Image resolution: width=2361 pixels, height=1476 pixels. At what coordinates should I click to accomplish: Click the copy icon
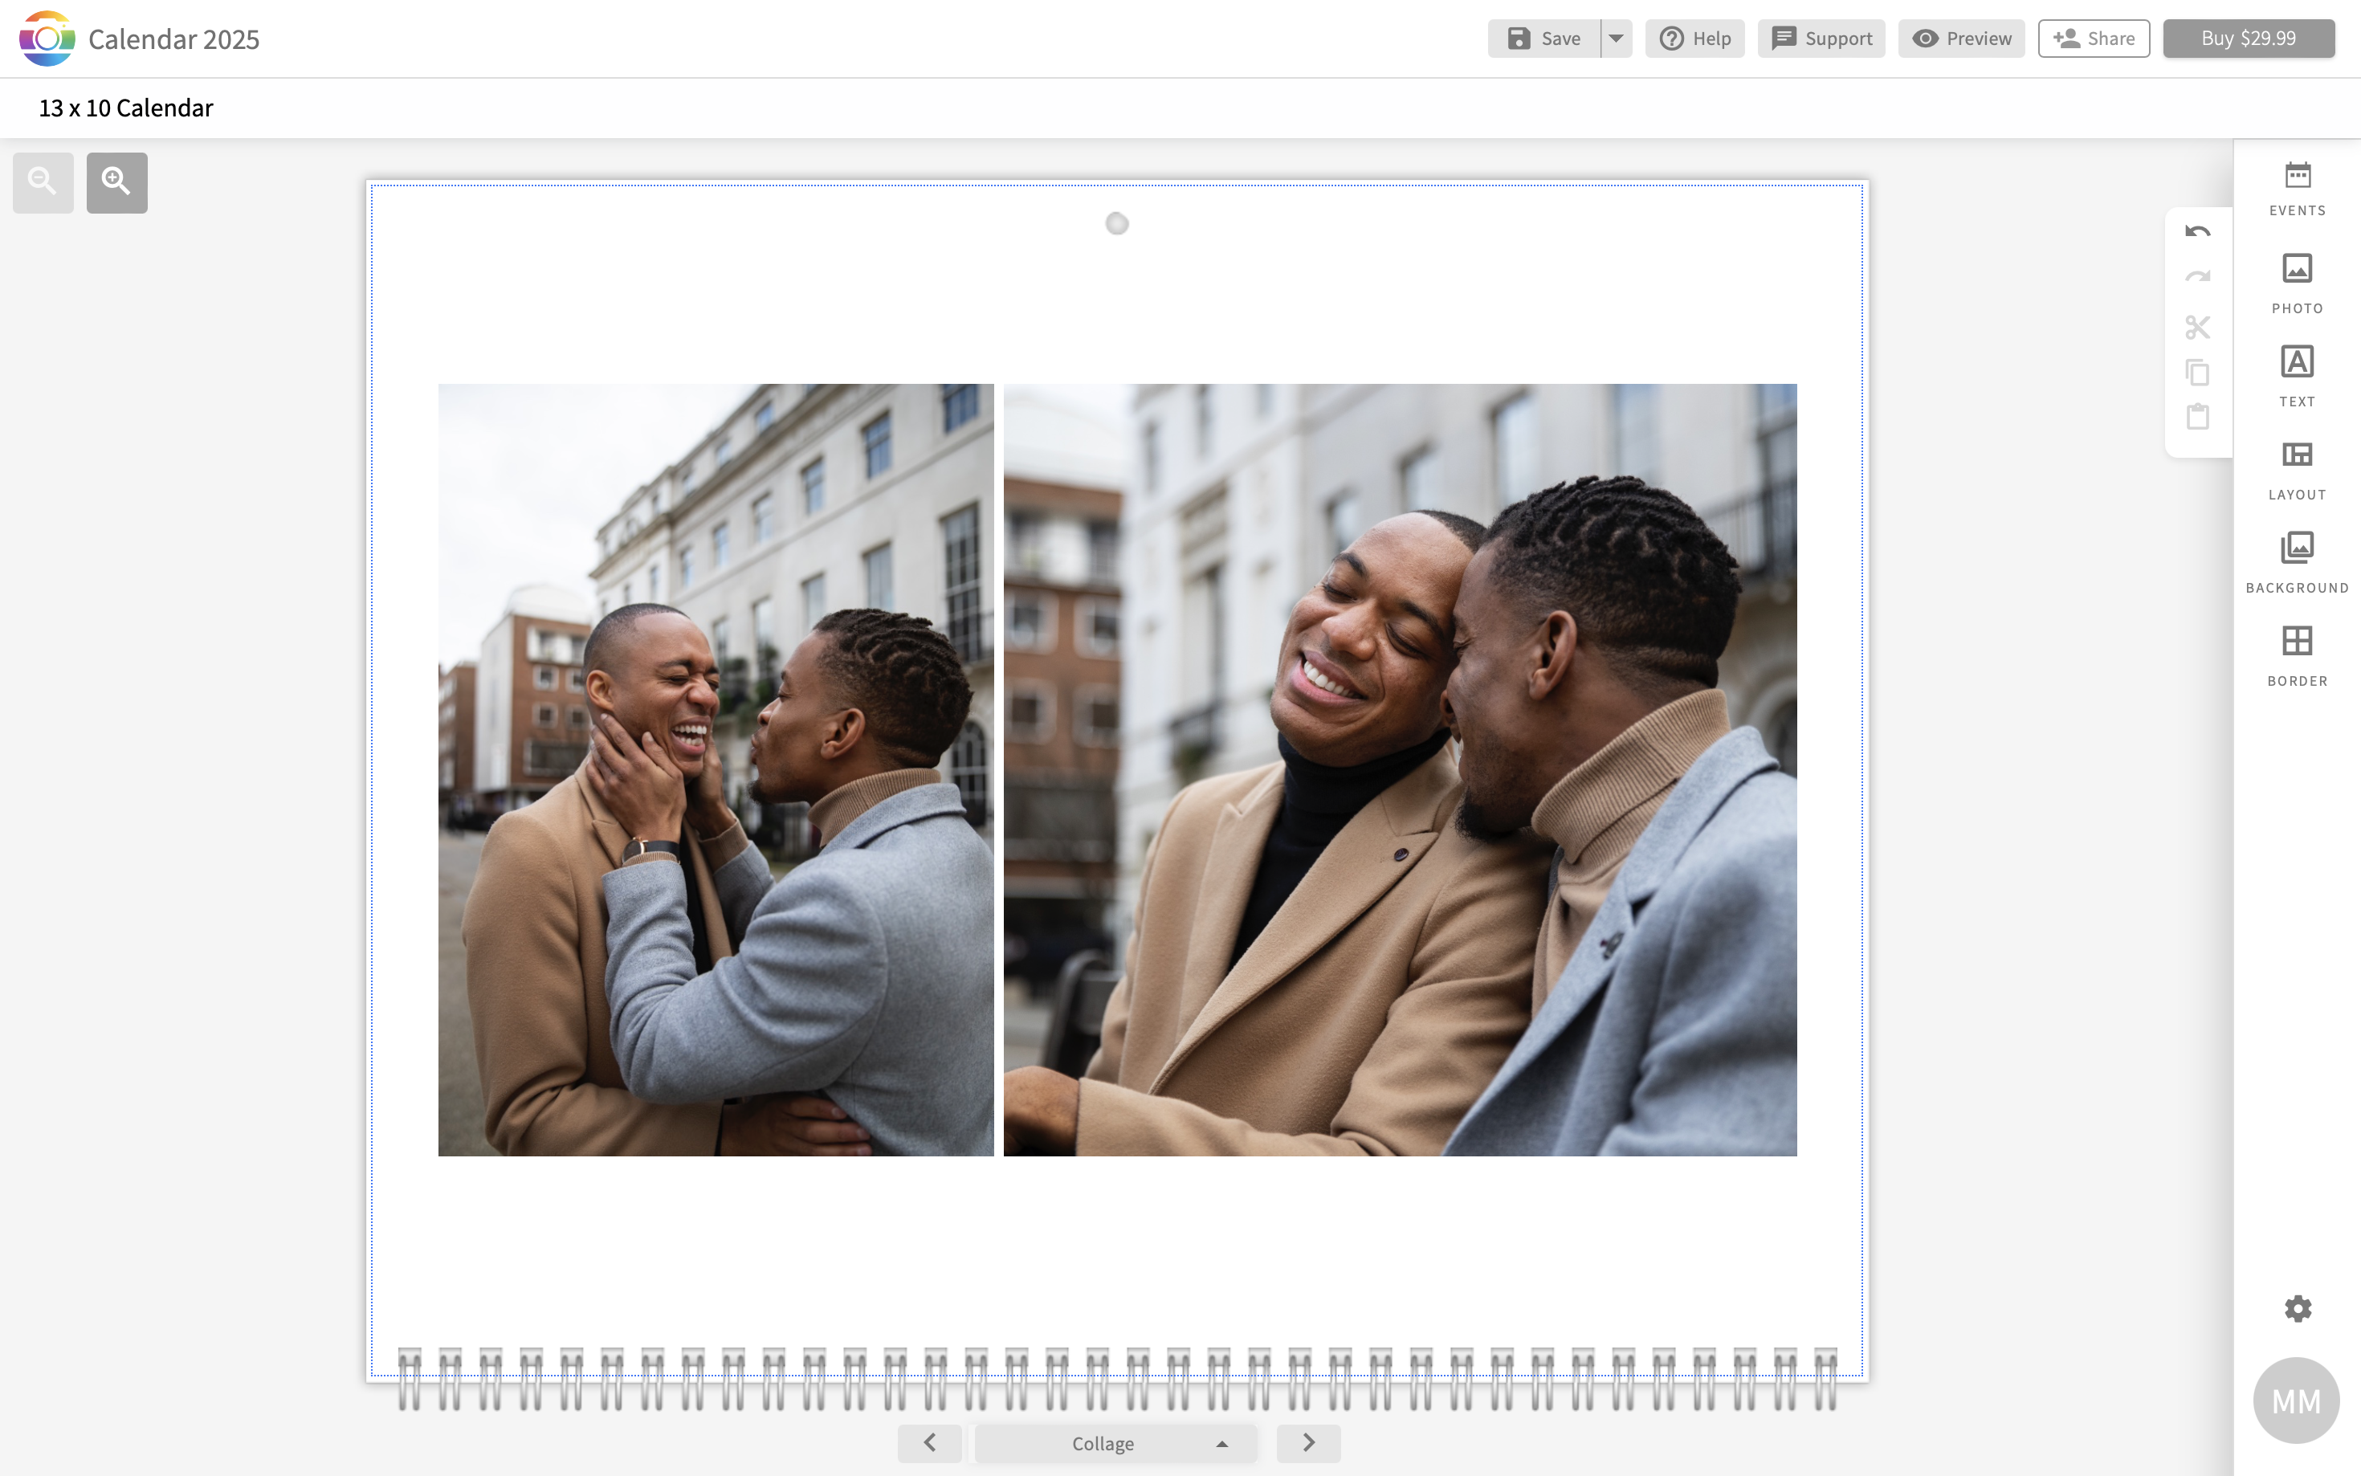coord(2197,373)
